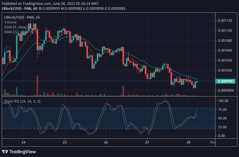
Task: Click the tall red volume bar on the 26th
Action: coord(123,91)
